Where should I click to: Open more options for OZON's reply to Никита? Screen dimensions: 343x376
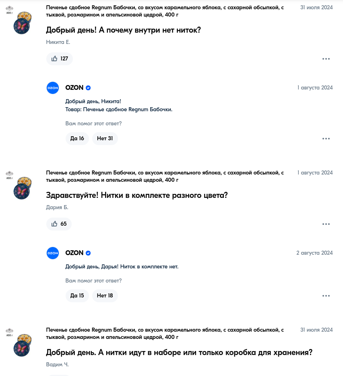pos(326,139)
